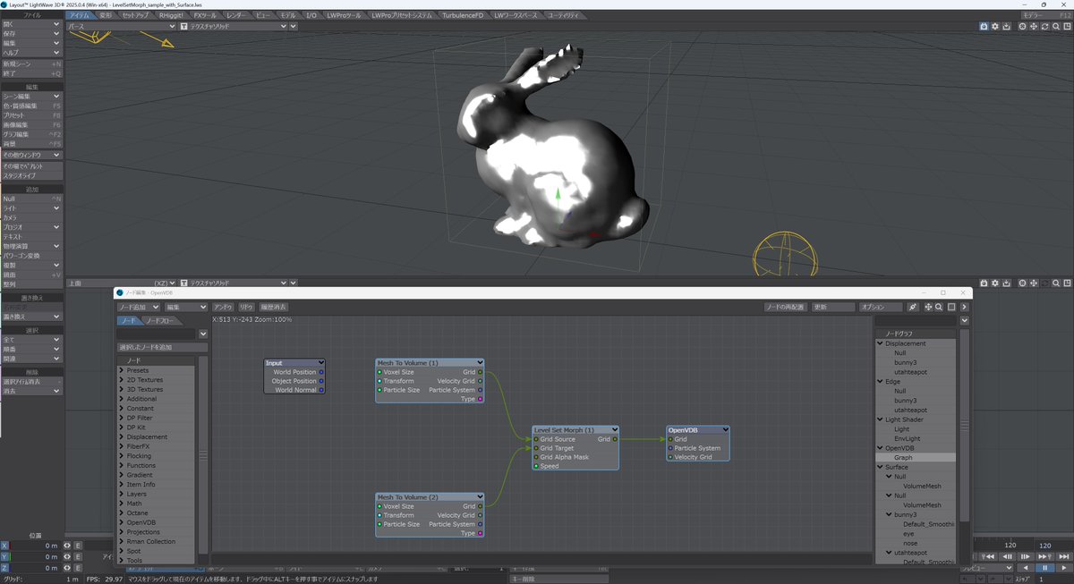Screen dimensions: 1074x584
Task: Click the E envelope button for X position
Action: (78, 546)
